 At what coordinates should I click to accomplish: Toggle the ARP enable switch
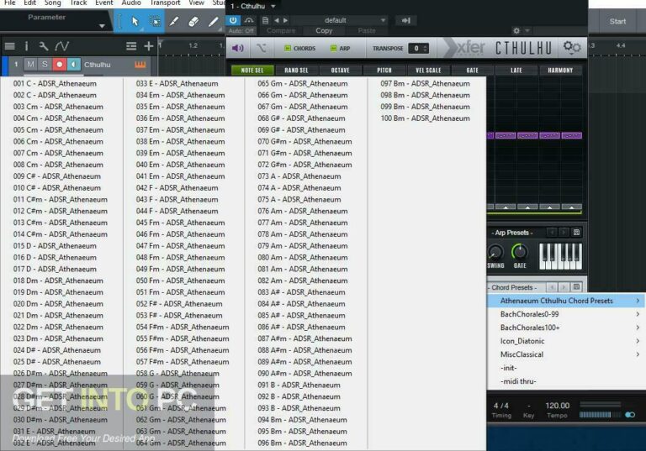click(x=334, y=49)
